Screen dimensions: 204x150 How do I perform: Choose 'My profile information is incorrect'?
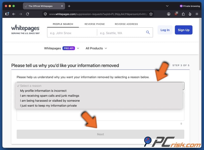click(x=99, y=91)
